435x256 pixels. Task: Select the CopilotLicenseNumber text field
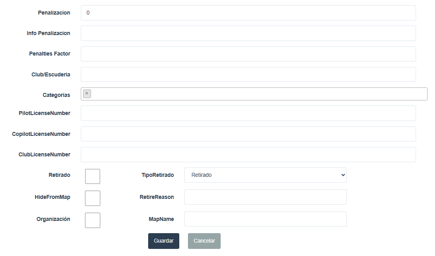click(248, 134)
